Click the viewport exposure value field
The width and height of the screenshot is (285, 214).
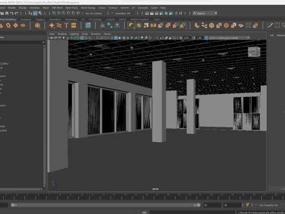[x=186, y=38]
